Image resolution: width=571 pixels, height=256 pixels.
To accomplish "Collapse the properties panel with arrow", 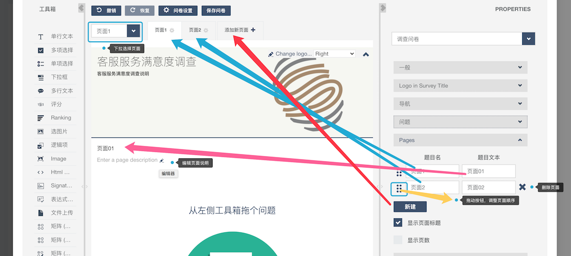I will tap(382, 8).
